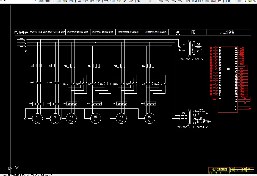
Task: Select the 变 压 header text
Action: point(186,32)
